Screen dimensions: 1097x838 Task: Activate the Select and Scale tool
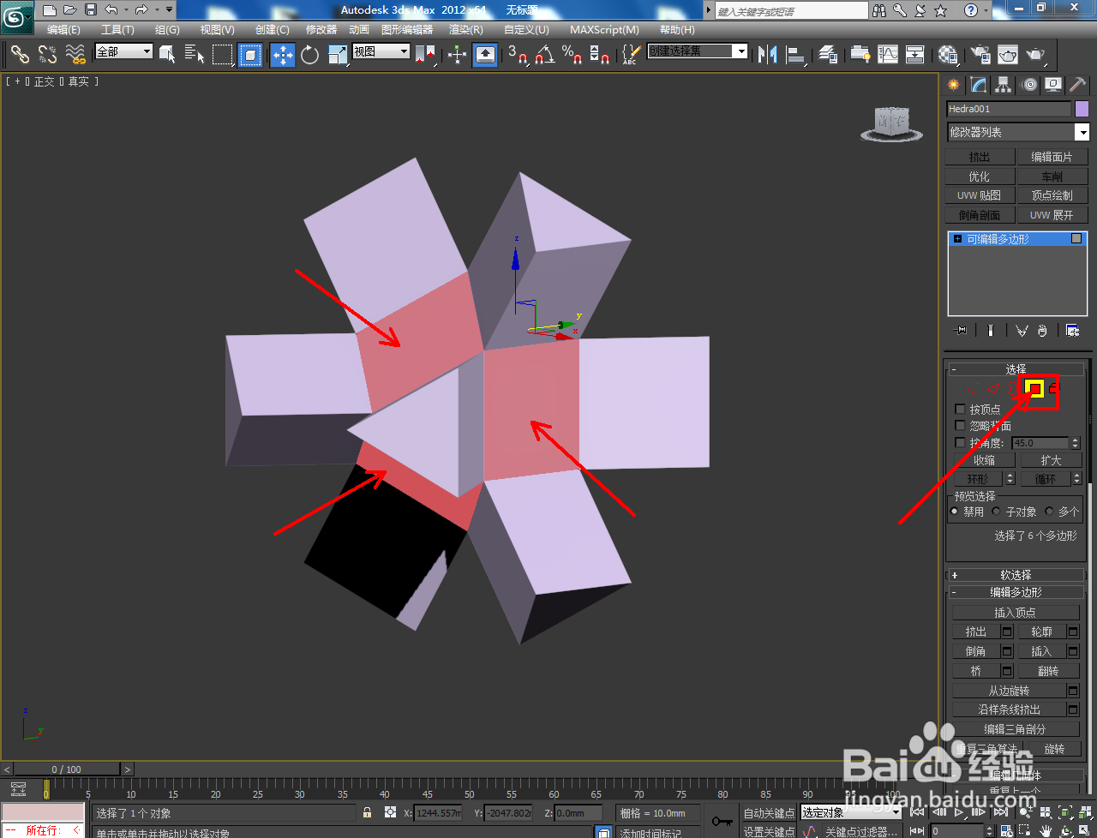tap(338, 55)
